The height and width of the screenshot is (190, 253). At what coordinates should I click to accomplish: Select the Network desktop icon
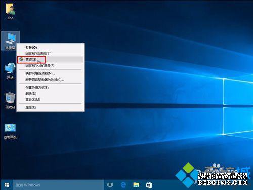[x=10, y=71]
